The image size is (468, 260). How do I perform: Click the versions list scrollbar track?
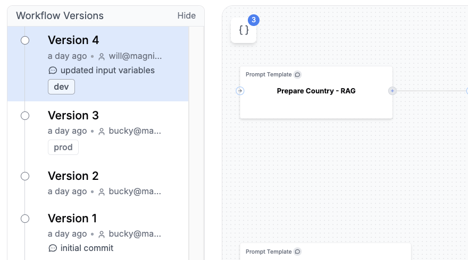click(x=196, y=143)
